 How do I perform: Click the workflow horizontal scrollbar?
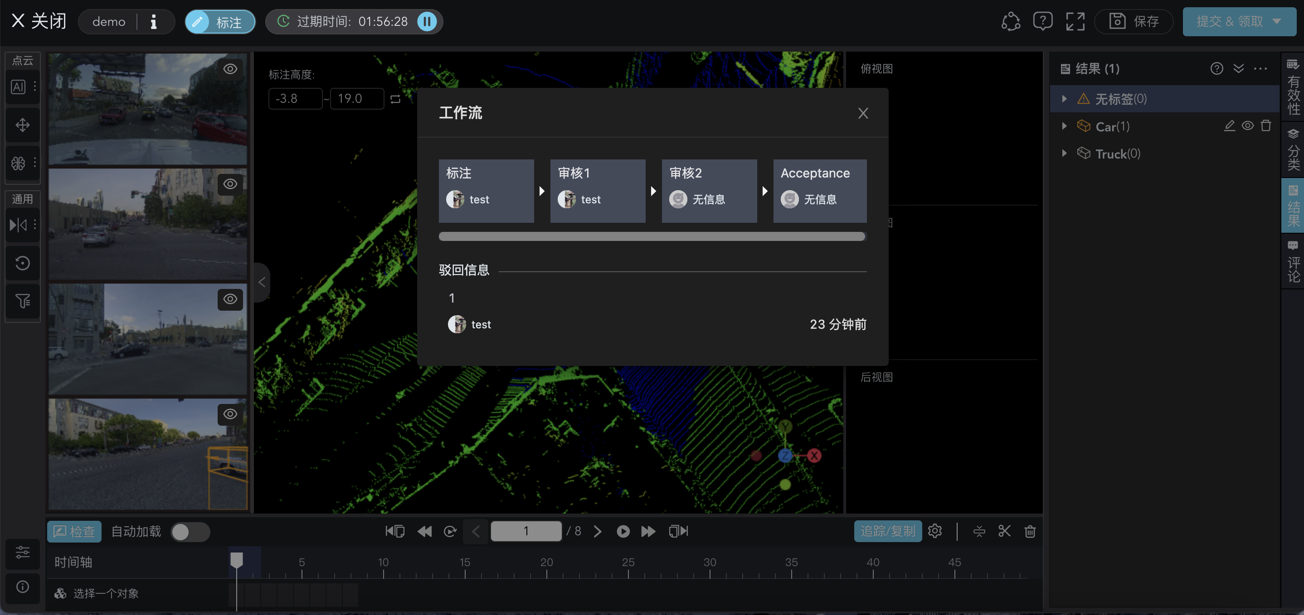[652, 237]
